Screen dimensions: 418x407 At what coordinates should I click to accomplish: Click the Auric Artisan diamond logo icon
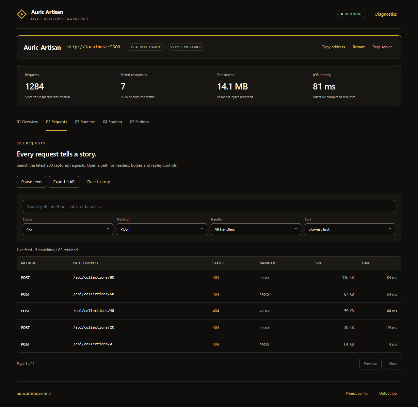[x=22, y=14]
